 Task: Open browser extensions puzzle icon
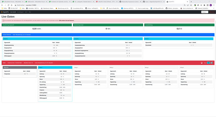coord(204,5)
